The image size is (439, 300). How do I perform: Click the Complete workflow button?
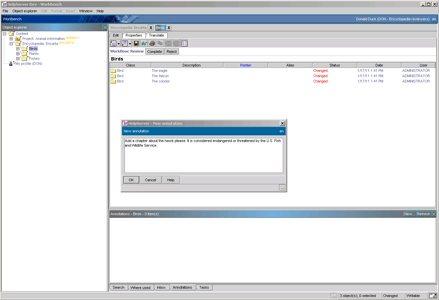155,52
